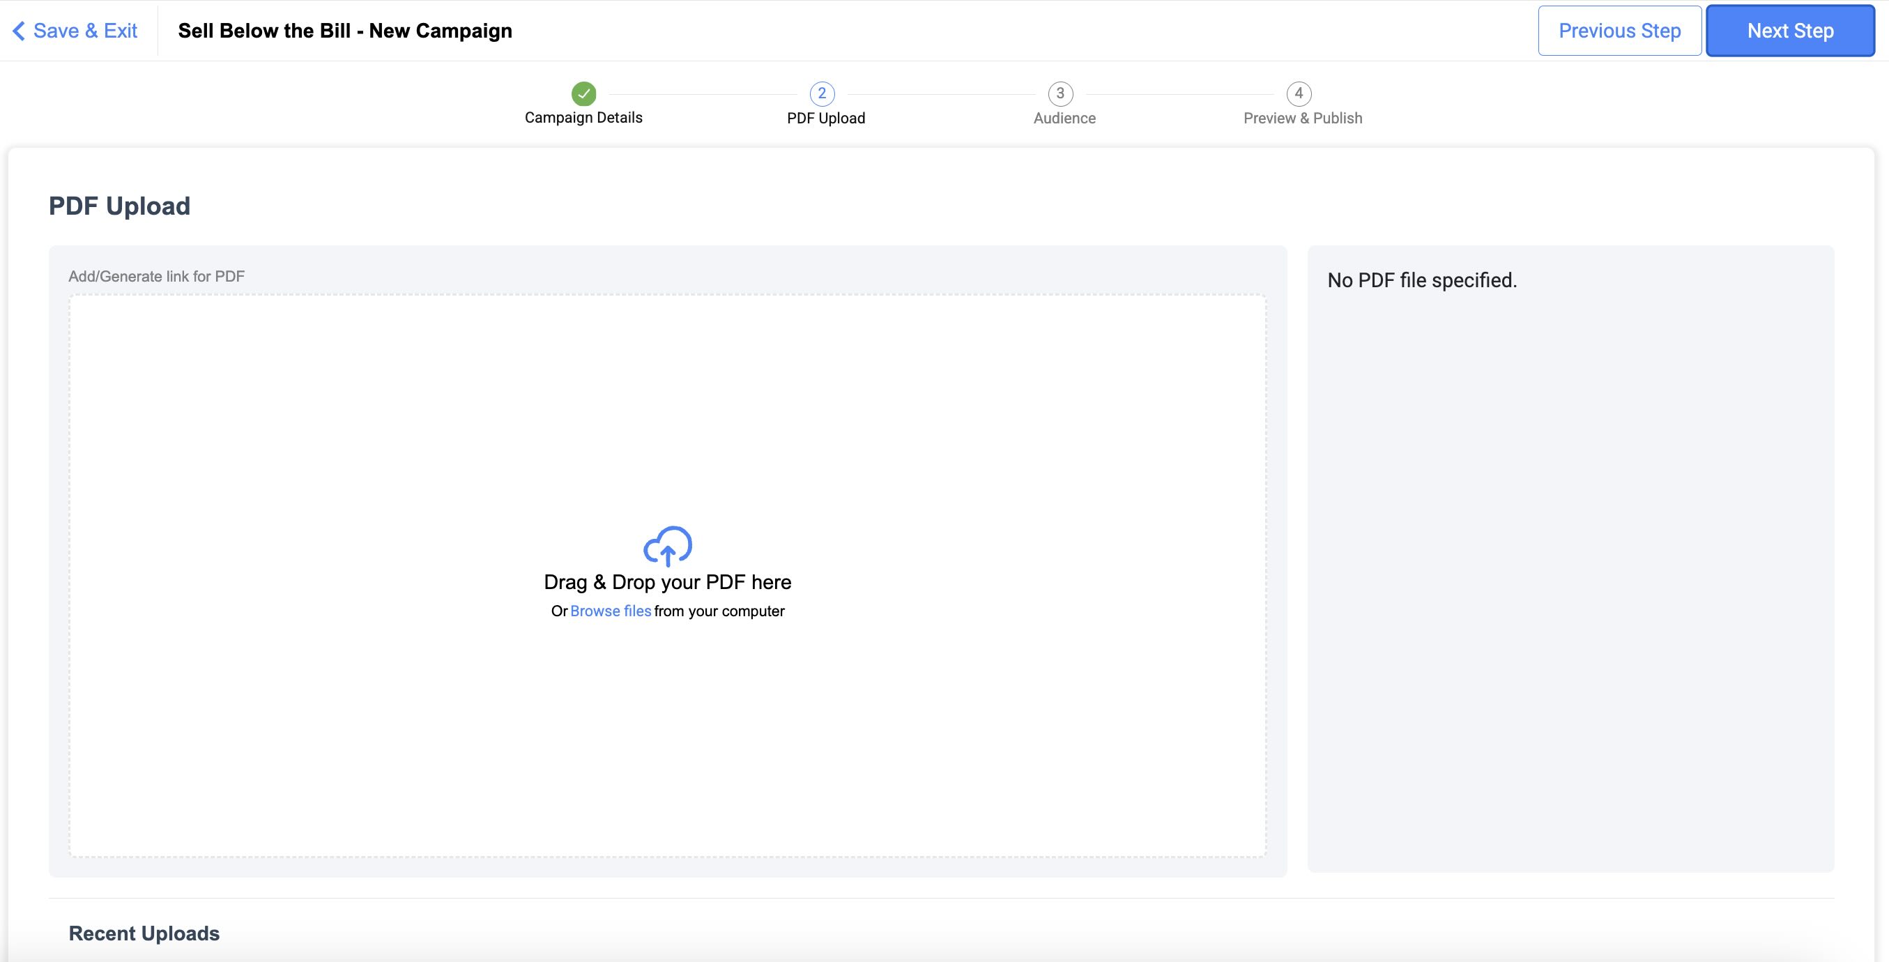Open Campaign Details step label

point(583,118)
